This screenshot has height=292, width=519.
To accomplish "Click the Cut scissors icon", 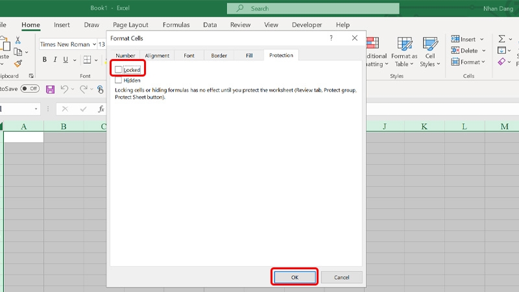I will pos(18,40).
